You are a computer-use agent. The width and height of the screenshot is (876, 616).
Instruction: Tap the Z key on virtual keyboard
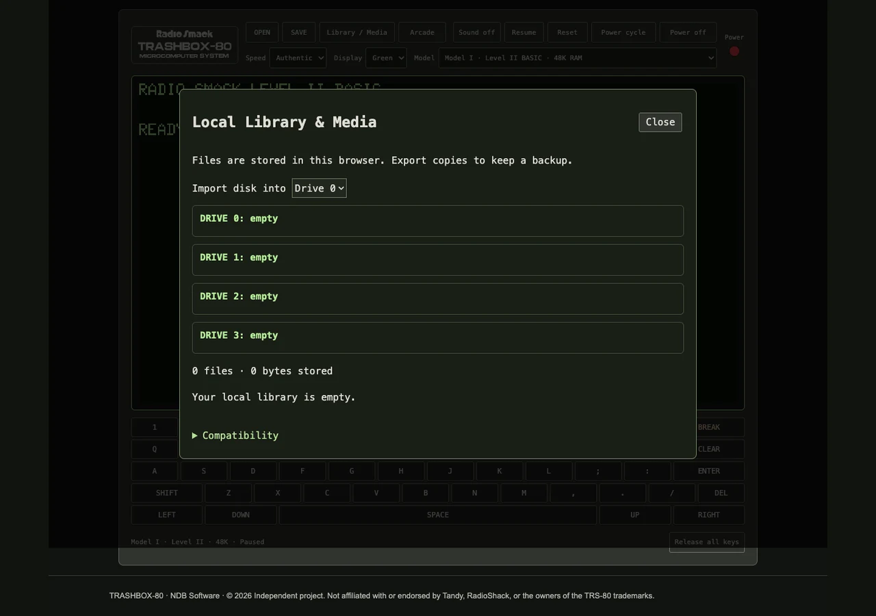pos(229,493)
